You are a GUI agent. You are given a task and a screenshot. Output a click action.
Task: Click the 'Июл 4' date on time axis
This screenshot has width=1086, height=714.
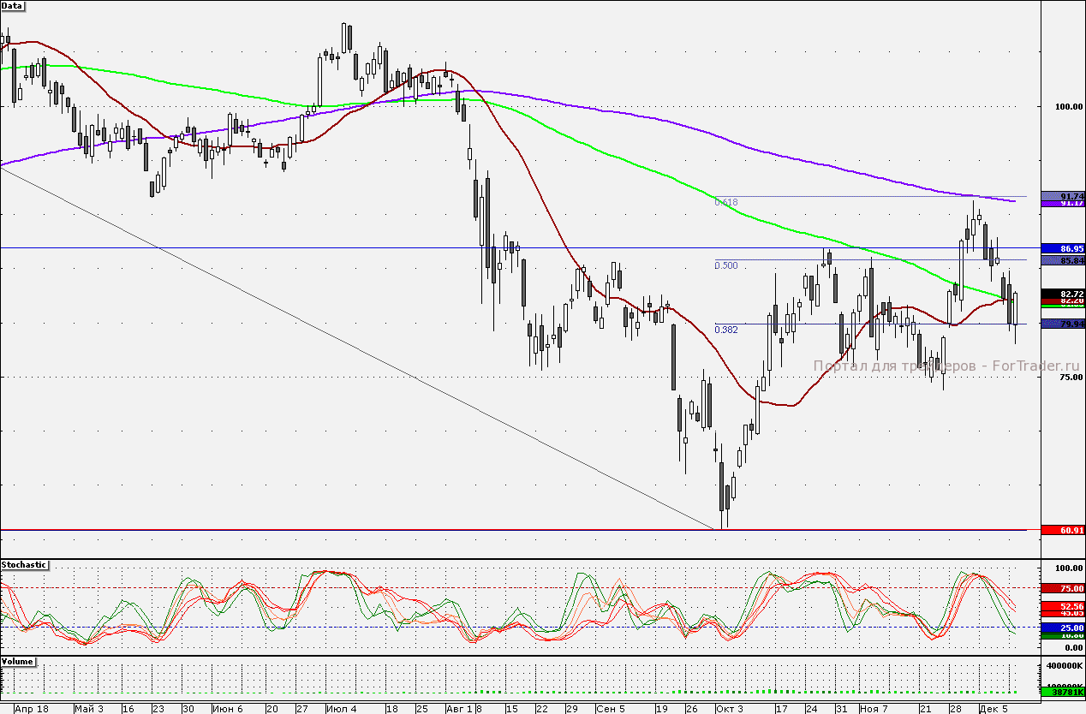342,709
